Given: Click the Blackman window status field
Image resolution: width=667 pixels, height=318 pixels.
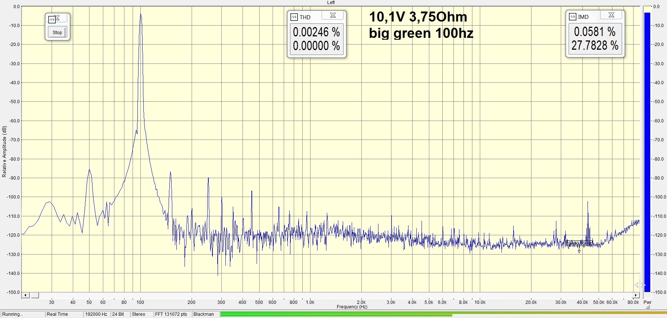Looking at the screenshot, I should coord(205,314).
